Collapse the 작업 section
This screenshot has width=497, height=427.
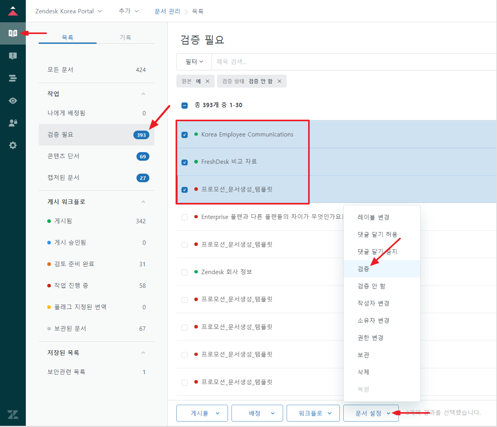point(143,94)
